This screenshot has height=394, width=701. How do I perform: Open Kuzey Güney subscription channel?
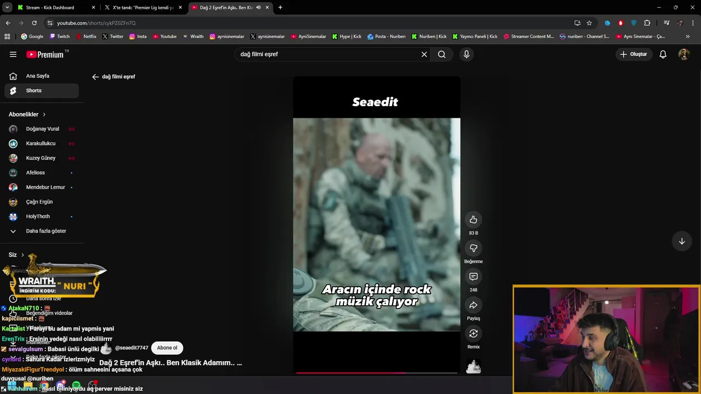coord(42,158)
